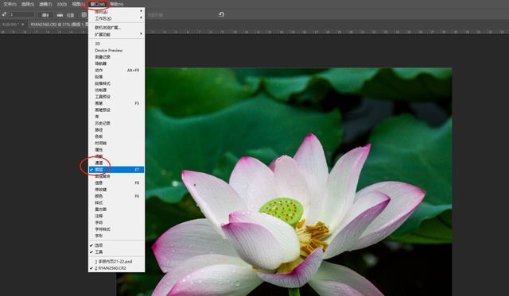Screen dimensions: 509x296
Task: Choose 联机浏览扩展 (Browse Extensions Online) entry
Action: click(x=117, y=28)
